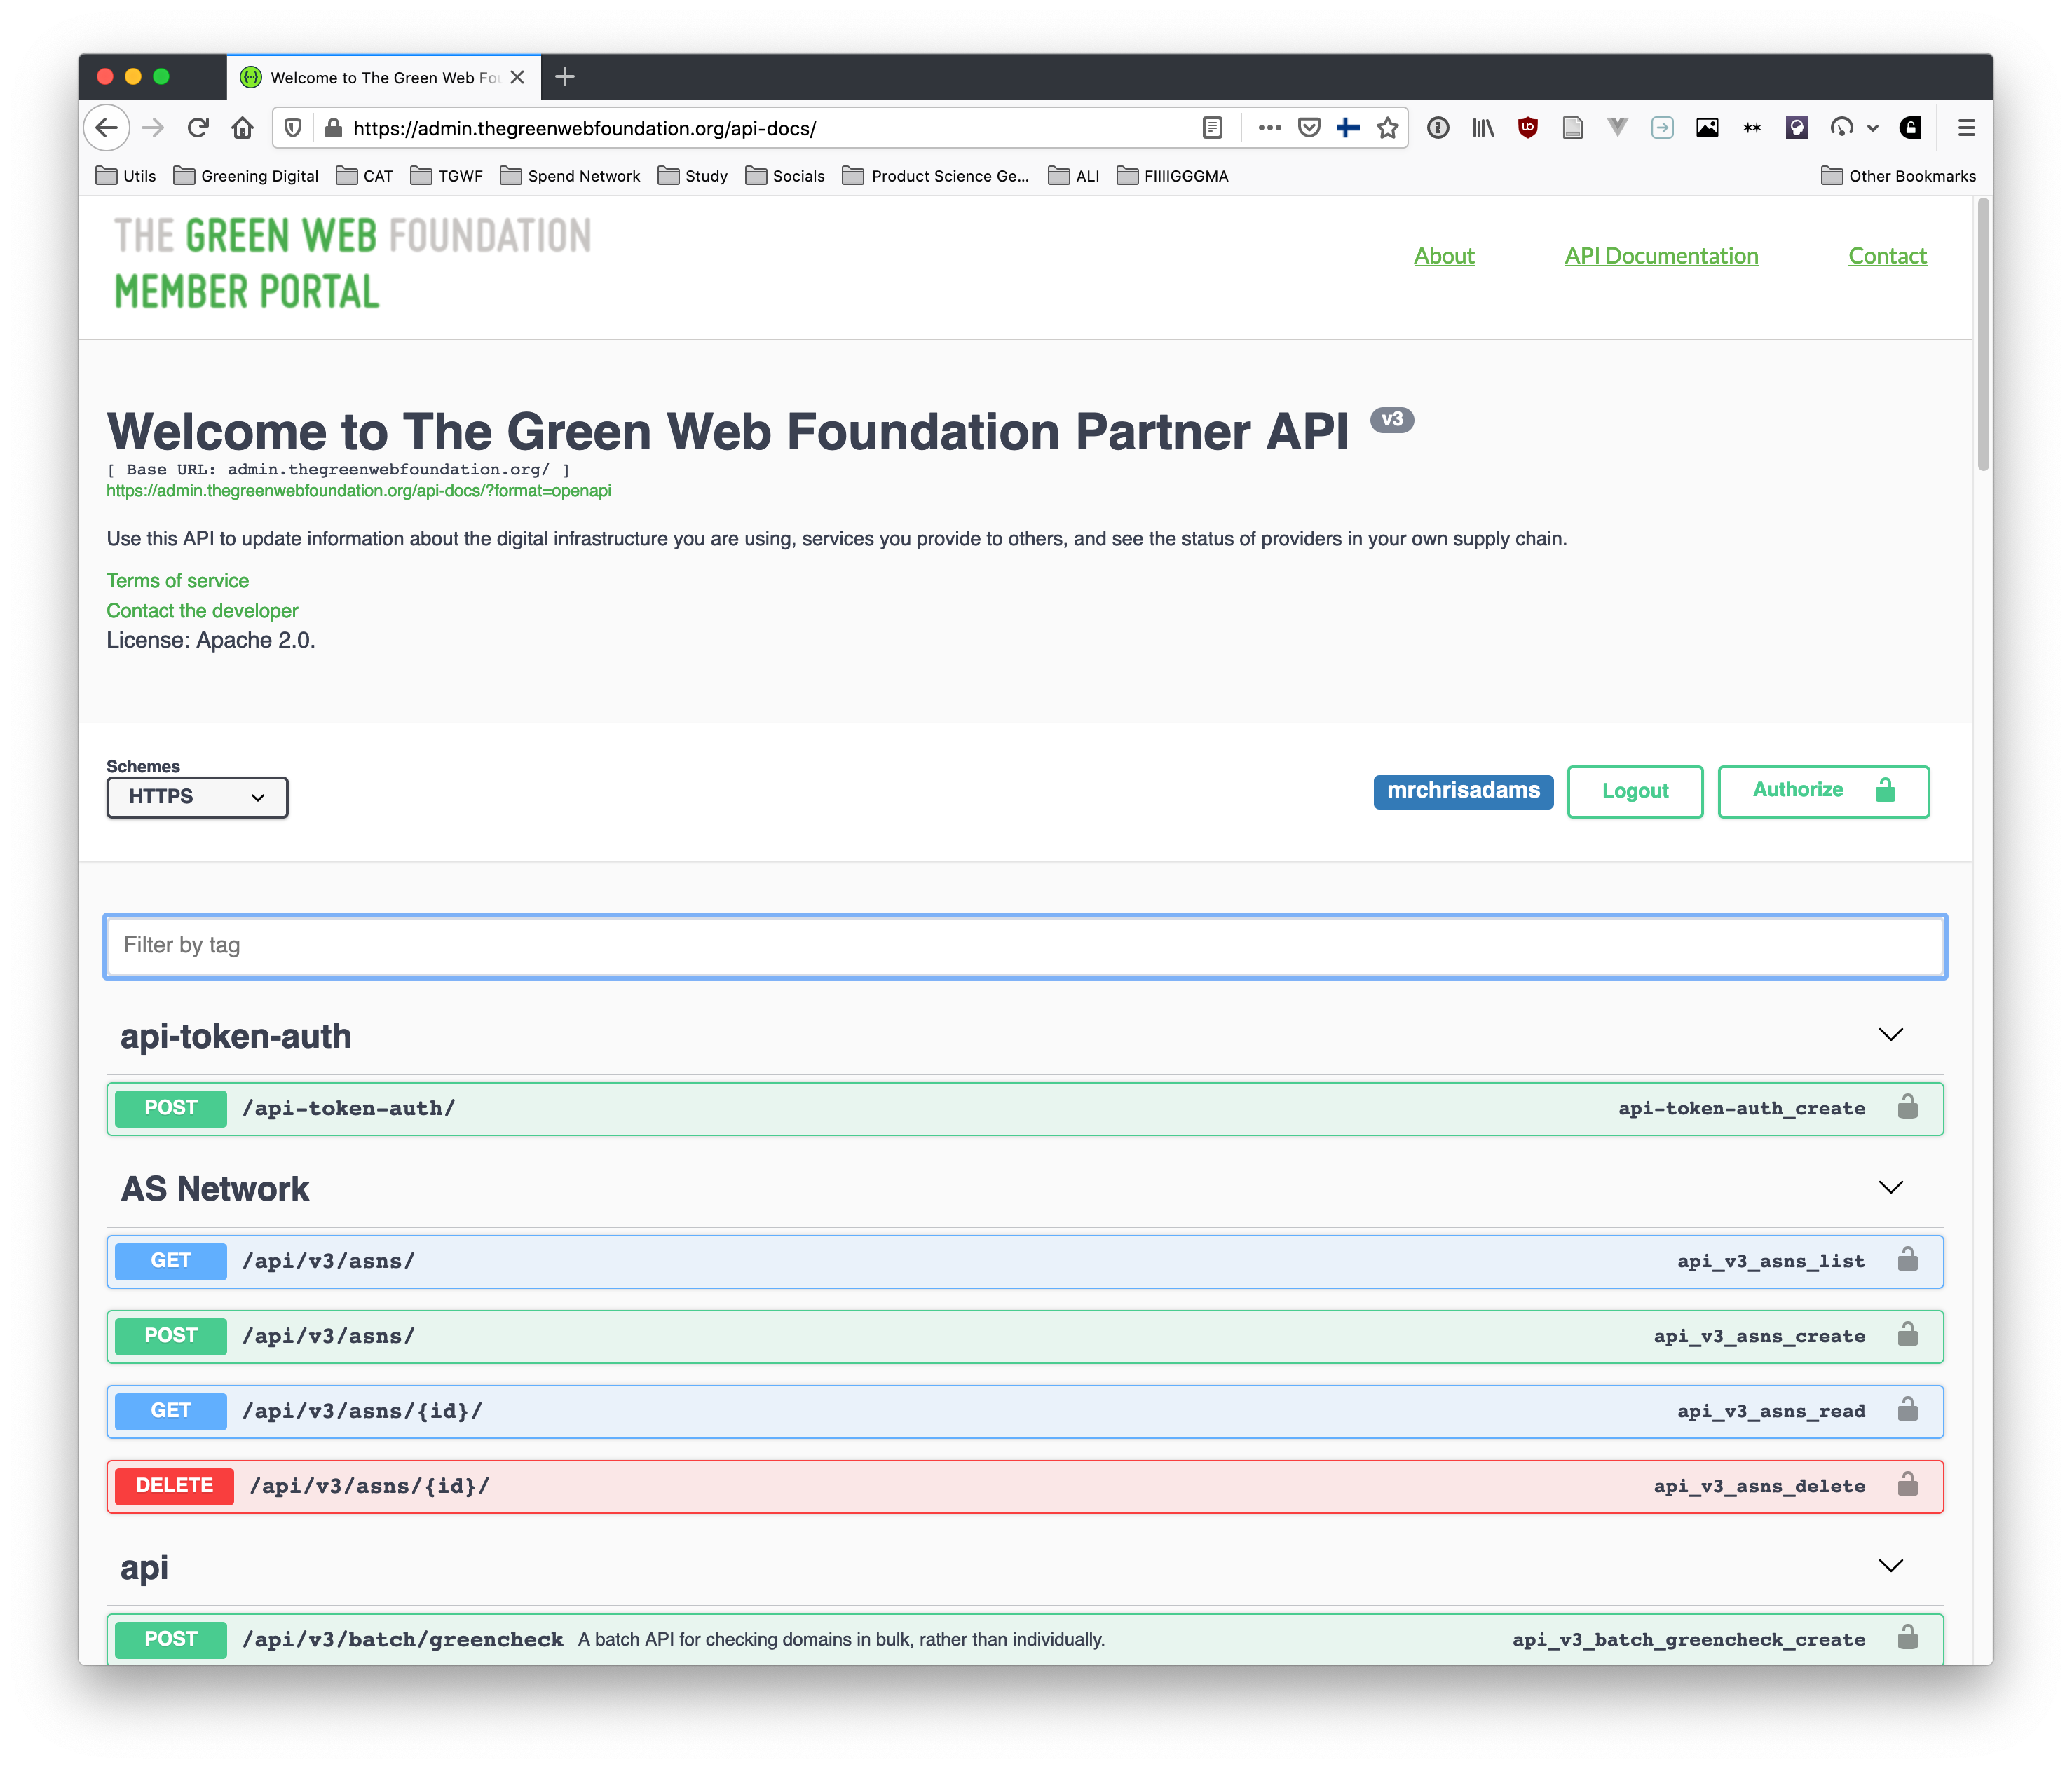Expand POST /api/v3/asns/ create operation
The width and height of the screenshot is (2072, 1769).
(1025, 1336)
